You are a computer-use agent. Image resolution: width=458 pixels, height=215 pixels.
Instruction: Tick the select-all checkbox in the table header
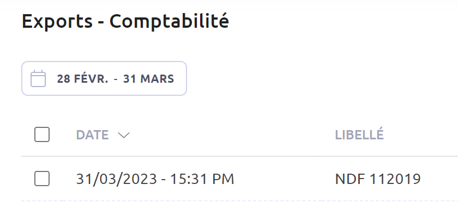pyautogui.click(x=42, y=134)
